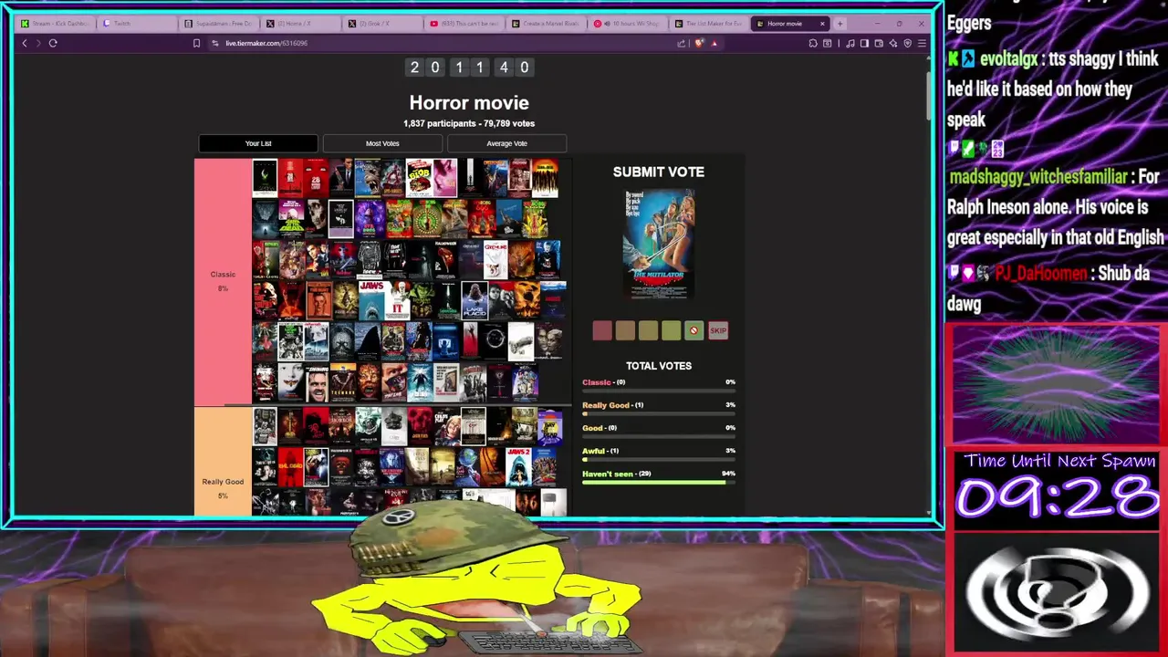Select the Your List view
Screen dimensions: 1168x657
point(258,143)
